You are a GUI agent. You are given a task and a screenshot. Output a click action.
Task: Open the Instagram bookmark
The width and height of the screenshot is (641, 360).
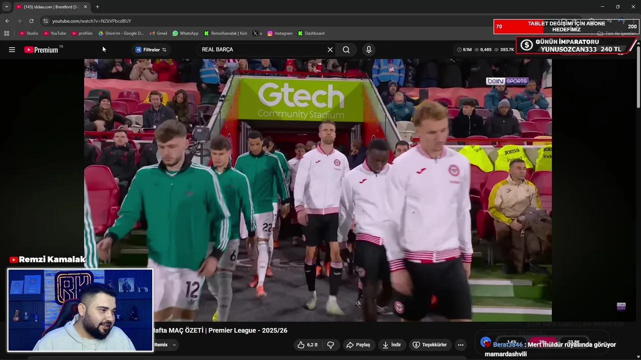(x=279, y=33)
